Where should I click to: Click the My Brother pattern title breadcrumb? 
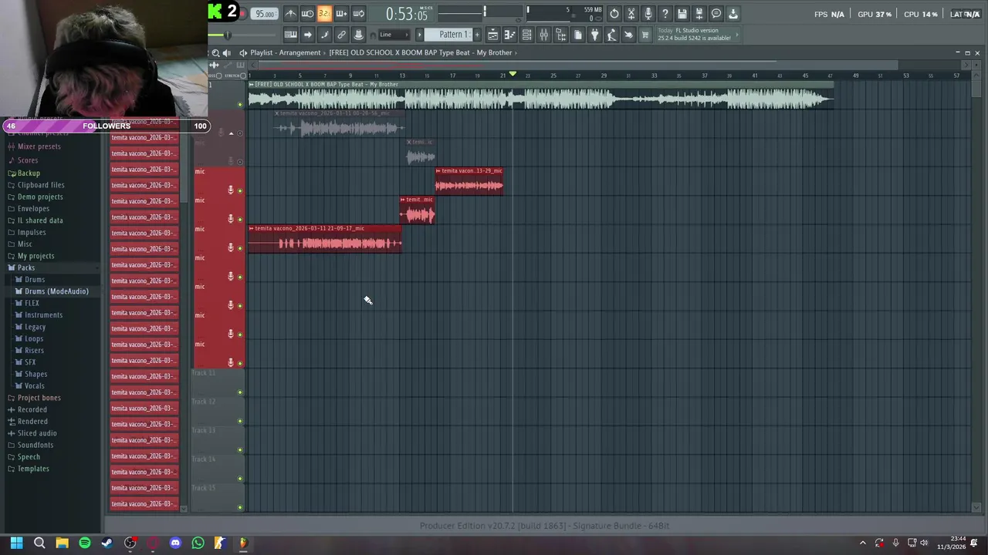[x=421, y=52]
